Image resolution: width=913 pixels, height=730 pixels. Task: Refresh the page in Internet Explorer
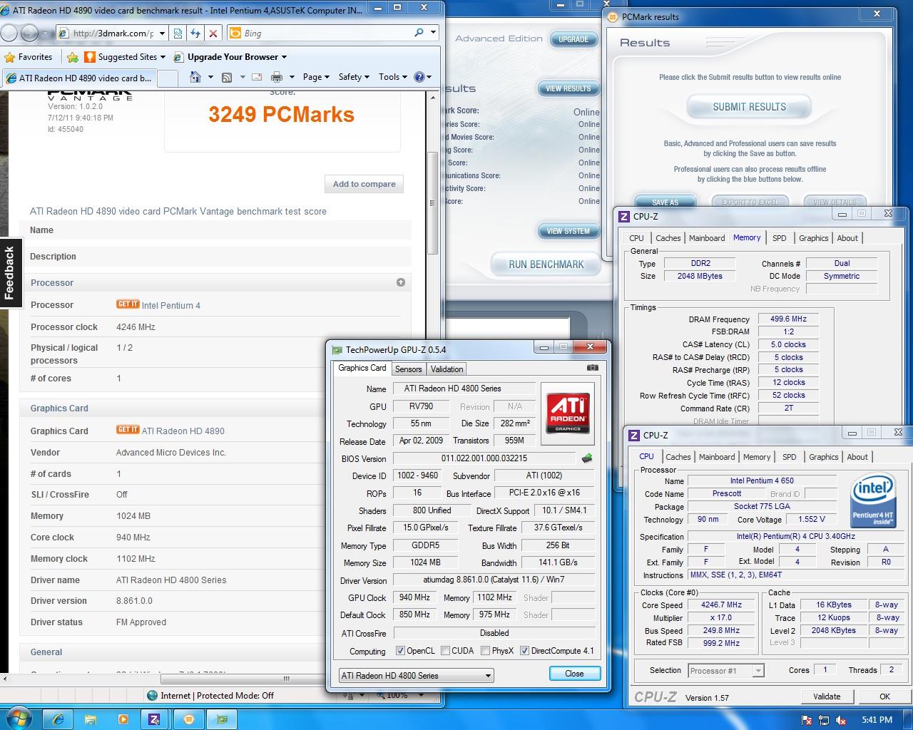coord(195,33)
